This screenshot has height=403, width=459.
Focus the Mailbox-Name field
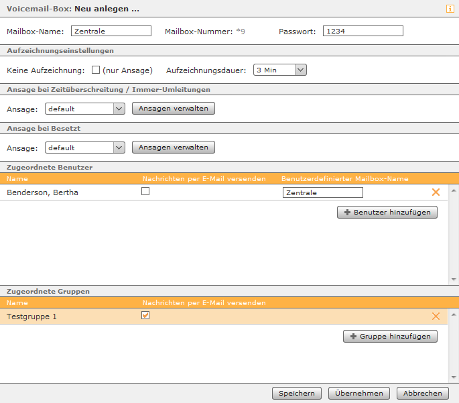point(111,31)
